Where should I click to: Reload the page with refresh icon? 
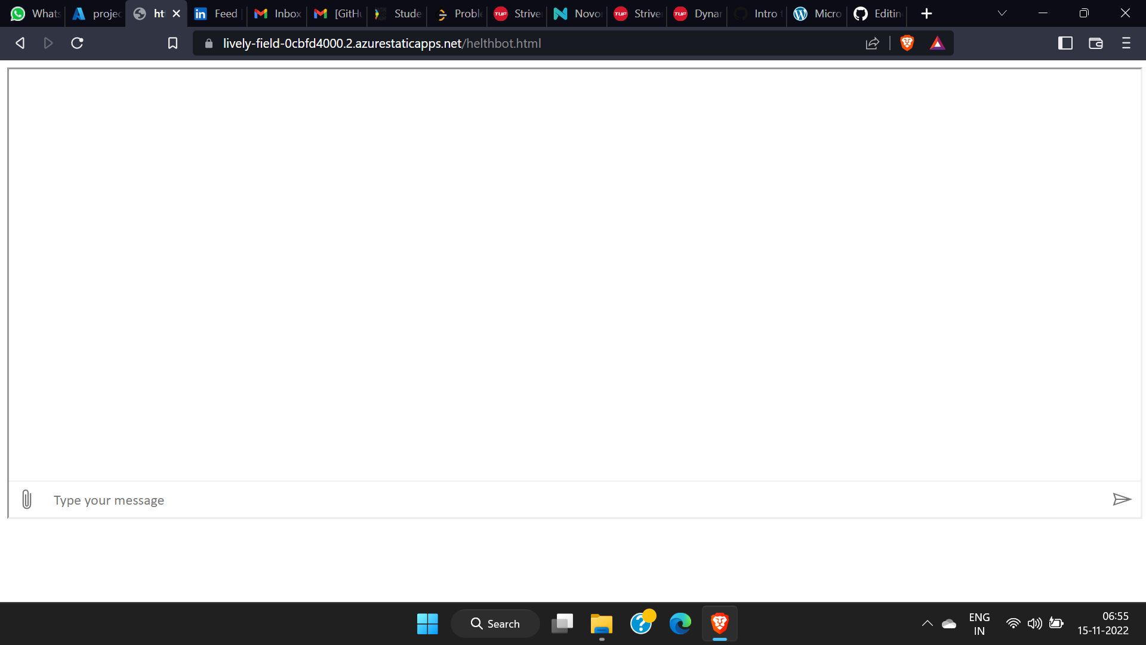click(77, 43)
